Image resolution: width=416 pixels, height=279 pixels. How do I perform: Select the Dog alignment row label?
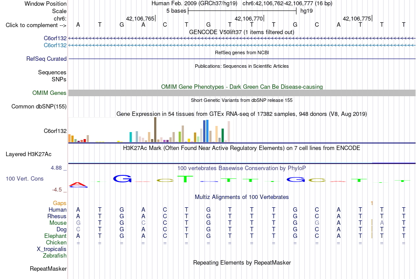[61, 230]
